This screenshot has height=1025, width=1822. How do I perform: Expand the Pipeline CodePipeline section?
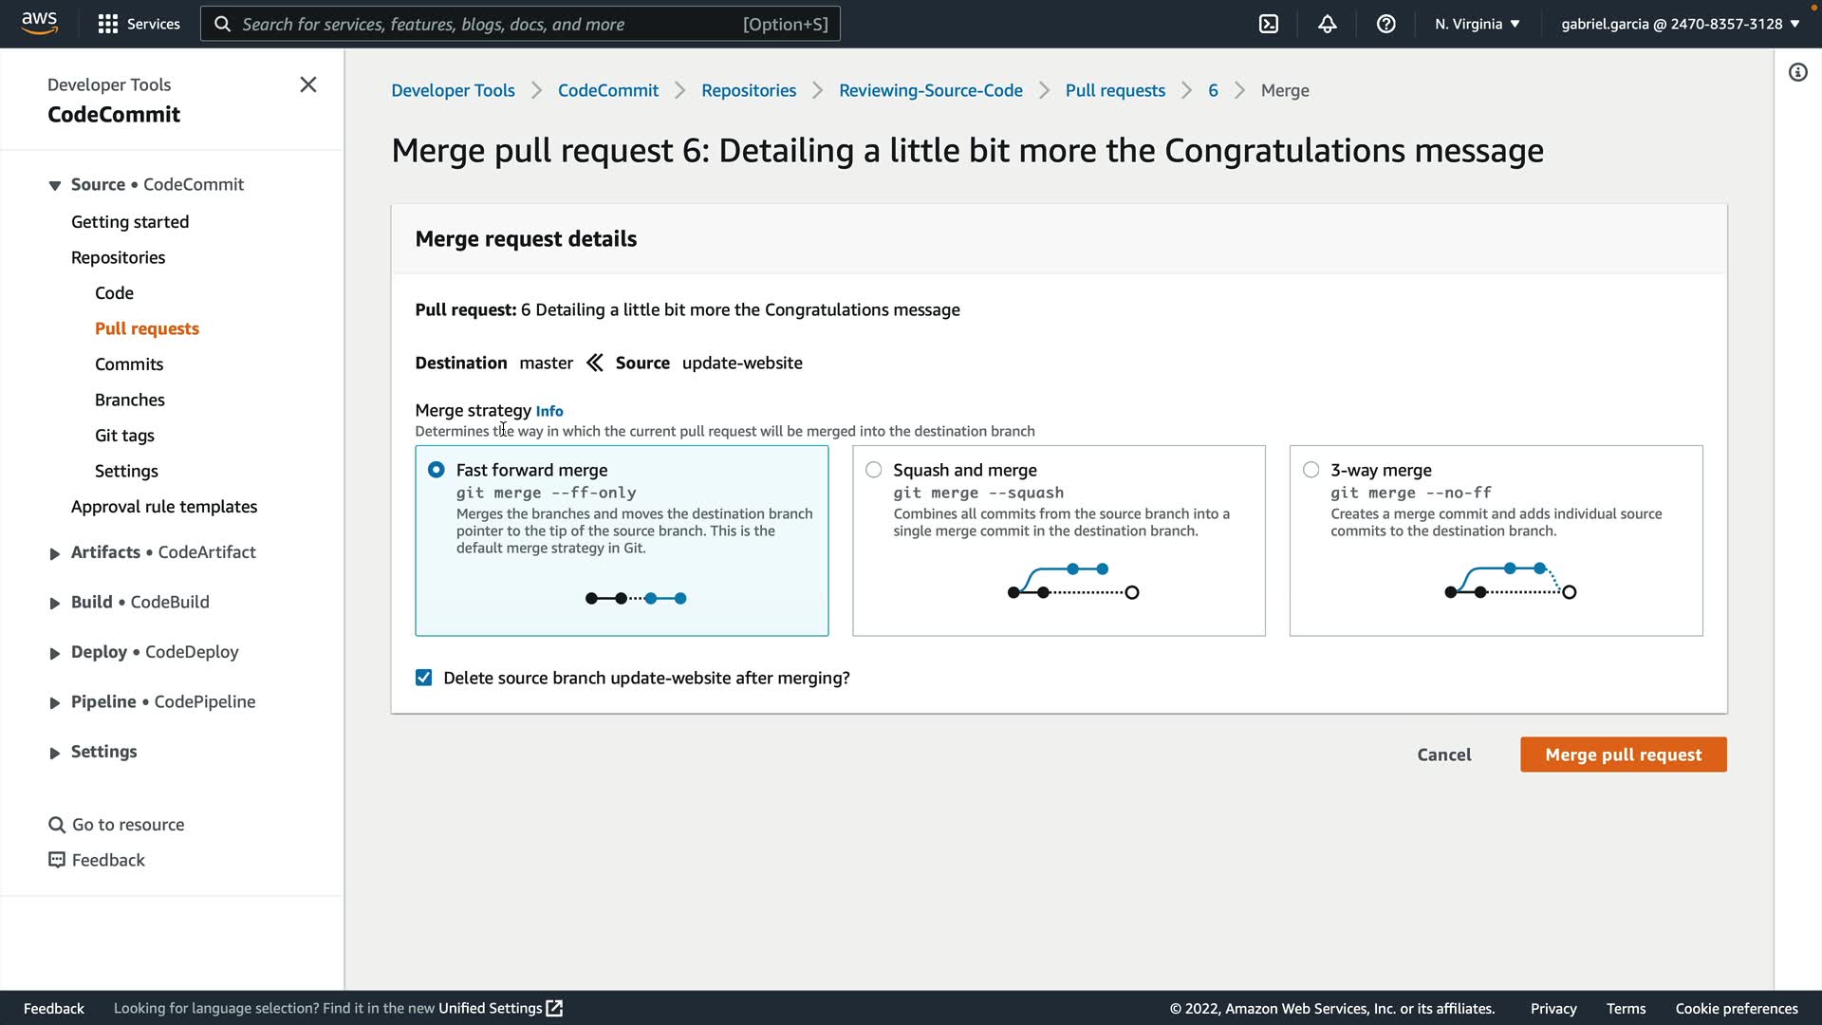tap(55, 703)
